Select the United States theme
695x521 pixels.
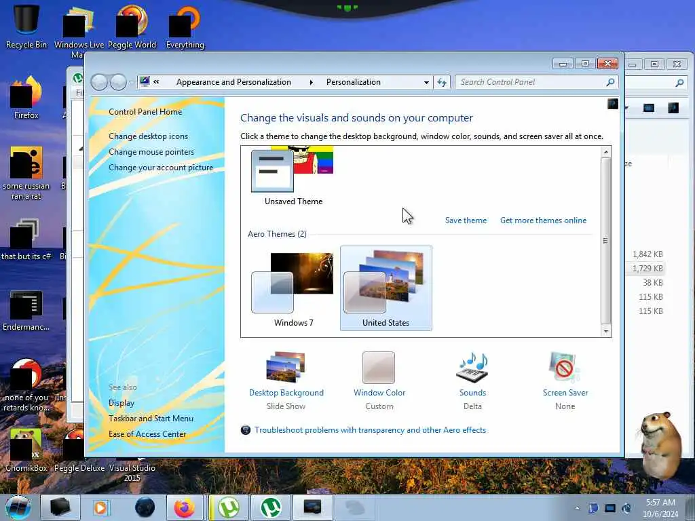pos(386,288)
